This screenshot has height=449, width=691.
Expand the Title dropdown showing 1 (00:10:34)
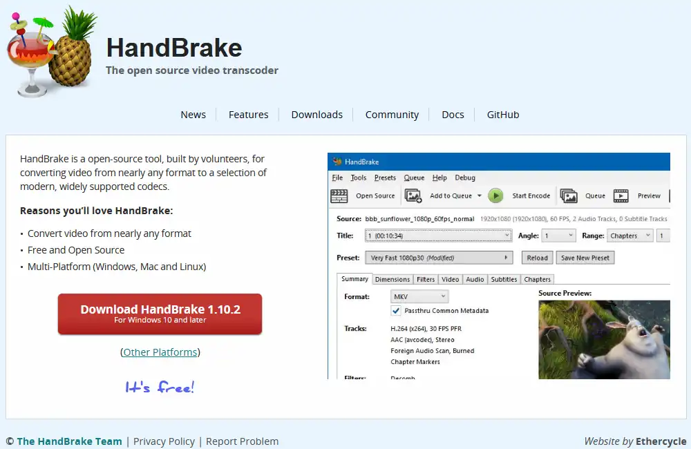pos(437,236)
